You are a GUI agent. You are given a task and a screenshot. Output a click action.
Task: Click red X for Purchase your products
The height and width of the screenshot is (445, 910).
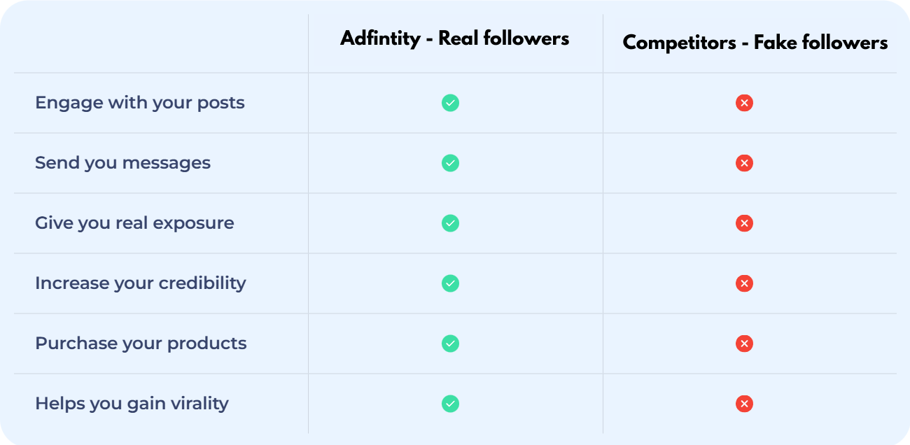[744, 344]
